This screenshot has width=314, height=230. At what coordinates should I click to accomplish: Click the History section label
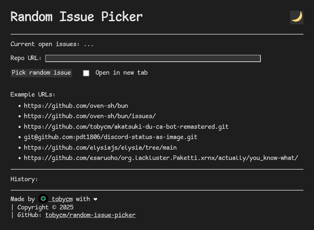tap(24, 179)
